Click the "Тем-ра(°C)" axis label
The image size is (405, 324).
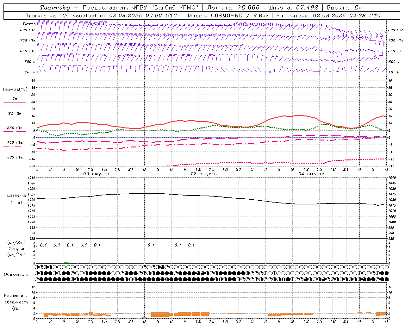15,90
